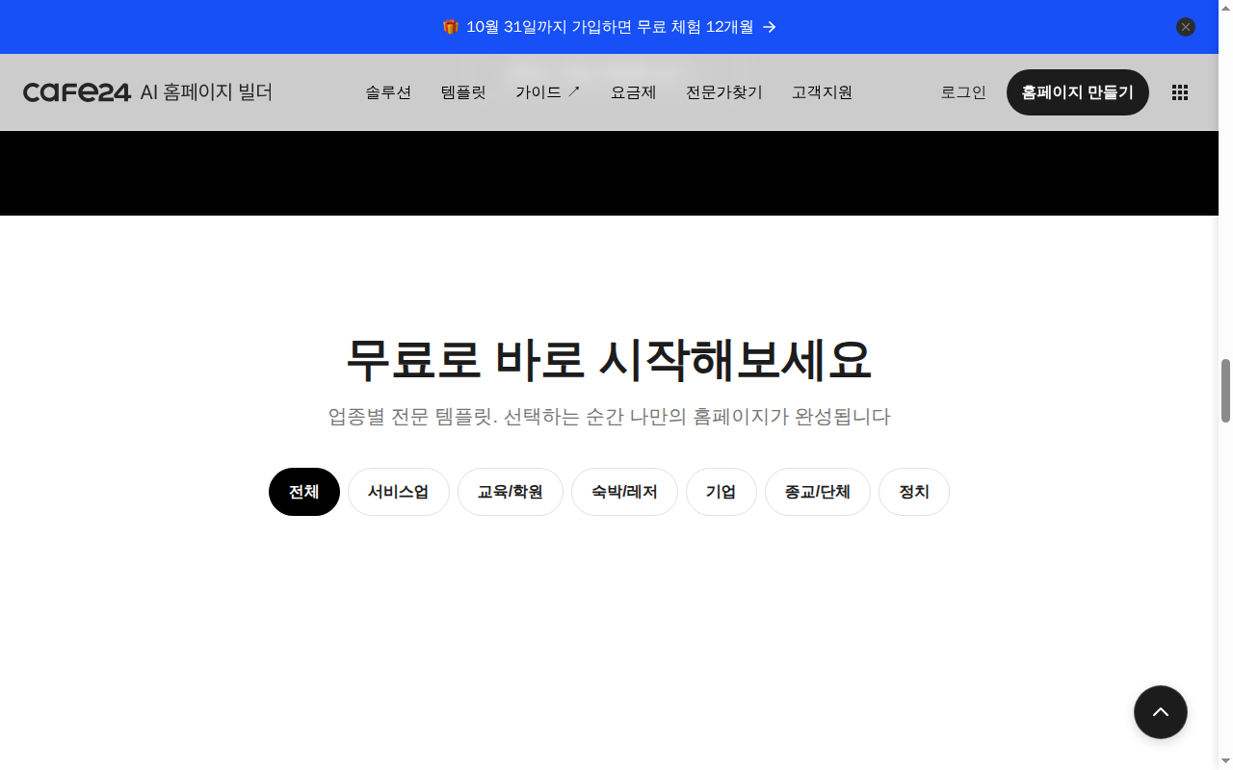Click the page vertical scrollbar thumb
This screenshot has height=770, width=1233.
[x=1225, y=391]
